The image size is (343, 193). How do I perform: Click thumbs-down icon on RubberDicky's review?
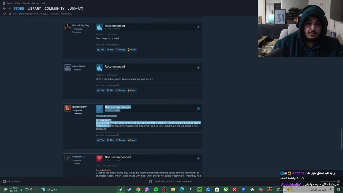(99, 109)
